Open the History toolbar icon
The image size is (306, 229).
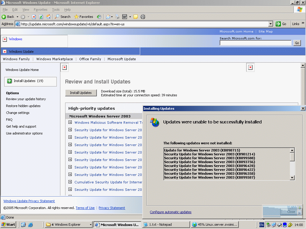coord(99,17)
